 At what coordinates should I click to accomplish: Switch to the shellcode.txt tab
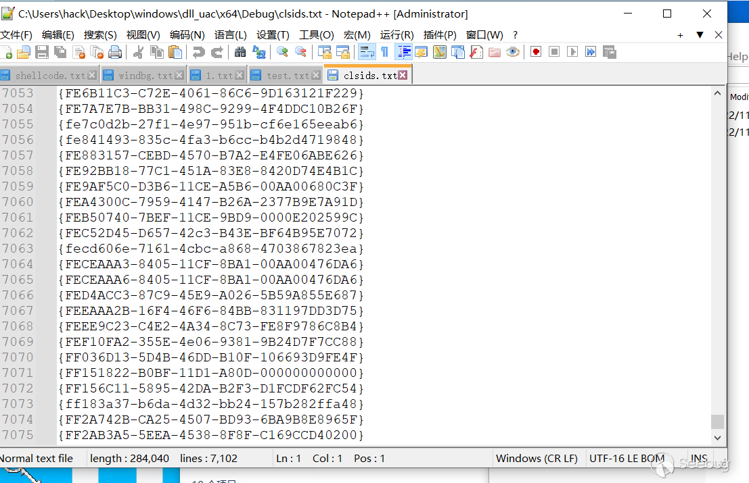coord(48,76)
